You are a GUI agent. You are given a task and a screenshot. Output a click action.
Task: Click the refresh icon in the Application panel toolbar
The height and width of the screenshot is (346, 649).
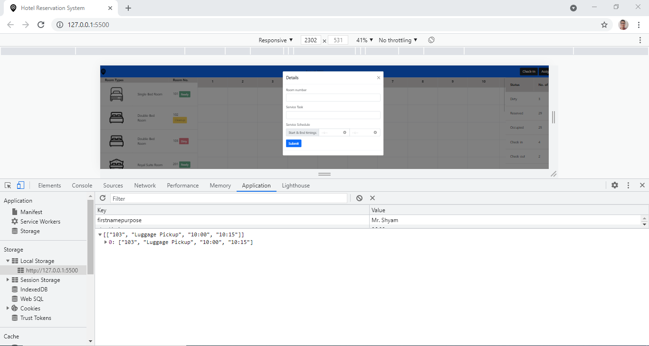pyautogui.click(x=103, y=198)
